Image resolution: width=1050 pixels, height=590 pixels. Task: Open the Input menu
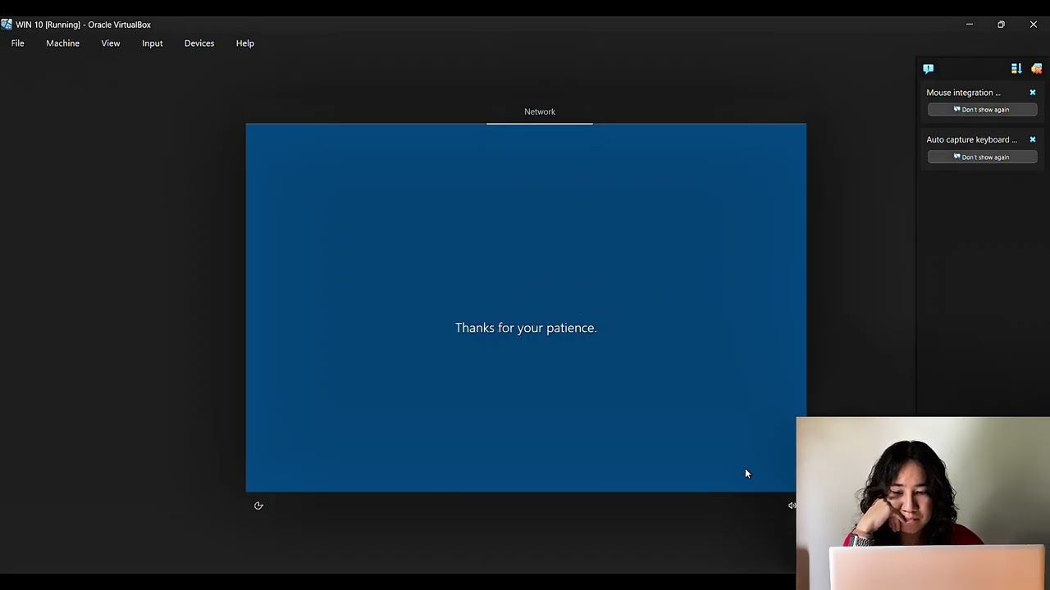pos(153,43)
